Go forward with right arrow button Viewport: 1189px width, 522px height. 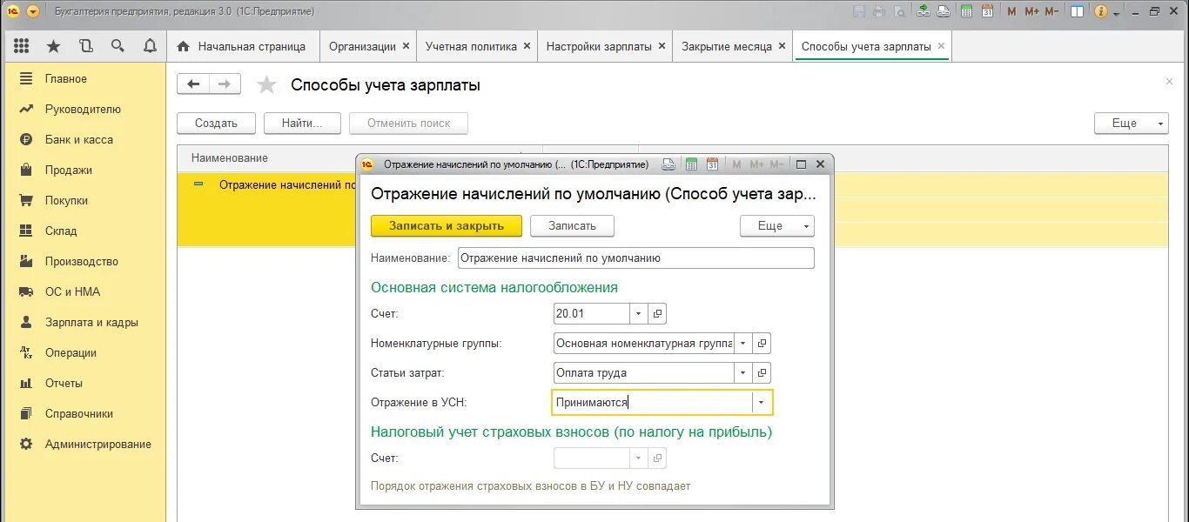[x=225, y=84]
